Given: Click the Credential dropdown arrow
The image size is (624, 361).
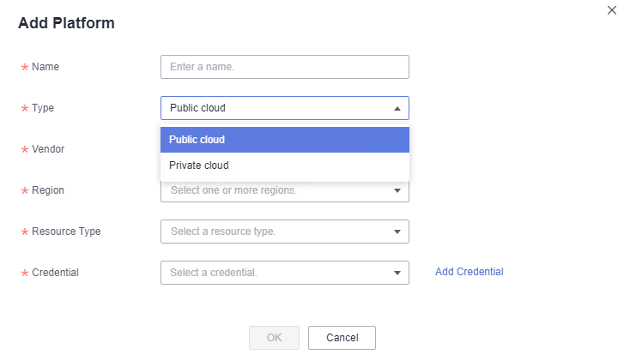Looking at the screenshot, I should pyautogui.click(x=397, y=273).
